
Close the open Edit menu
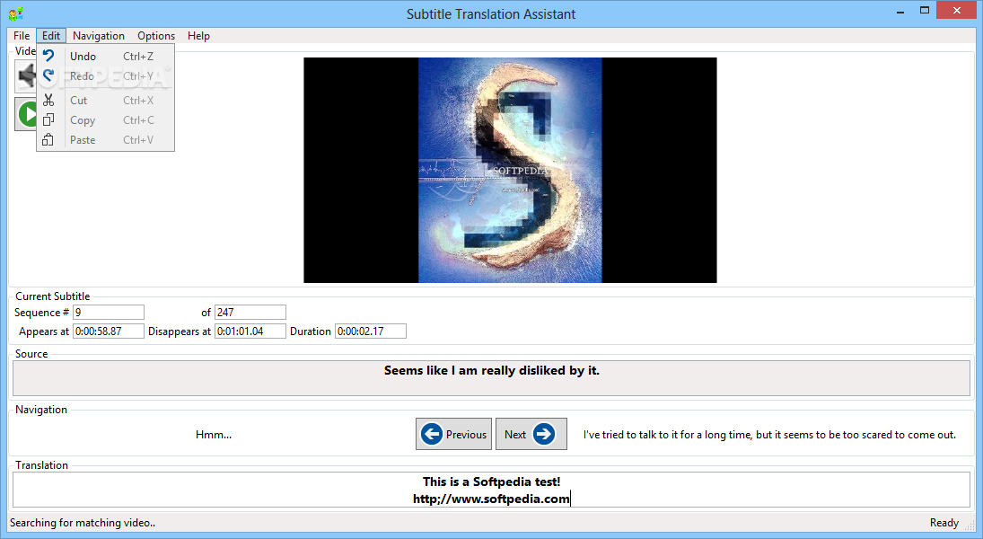pyautogui.click(x=51, y=36)
